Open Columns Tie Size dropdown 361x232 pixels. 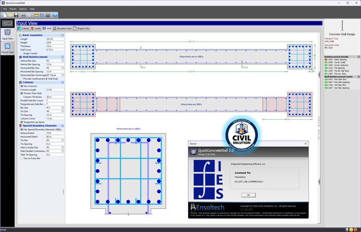coord(63,111)
